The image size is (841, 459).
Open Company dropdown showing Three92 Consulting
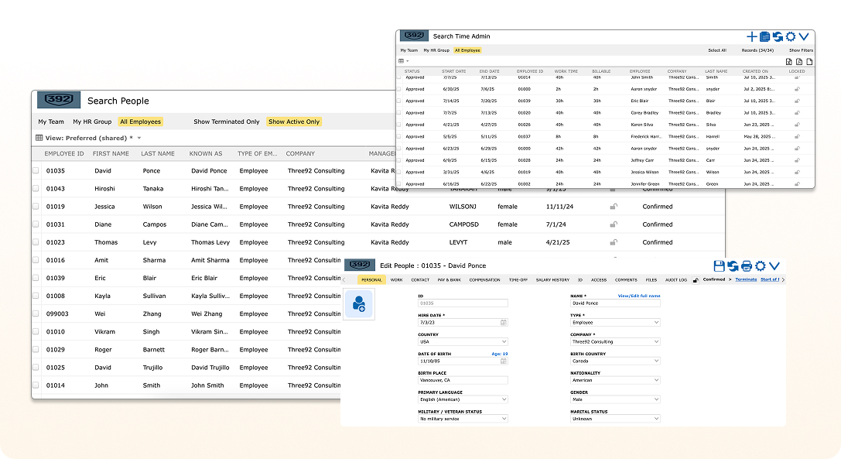(615, 342)
